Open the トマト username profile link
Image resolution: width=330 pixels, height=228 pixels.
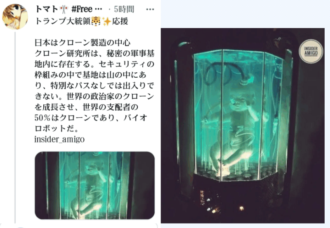click(46, 9)
